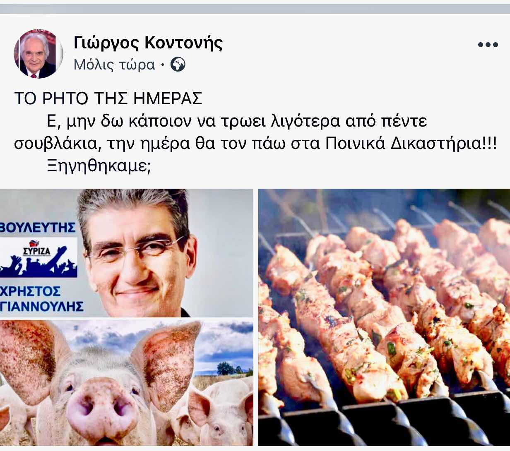Image resolution: width=510 pixels, height=451 pixels.
Task: Click the word Ξηγηθηκαμε; in the post
Action: pos(99,166)
